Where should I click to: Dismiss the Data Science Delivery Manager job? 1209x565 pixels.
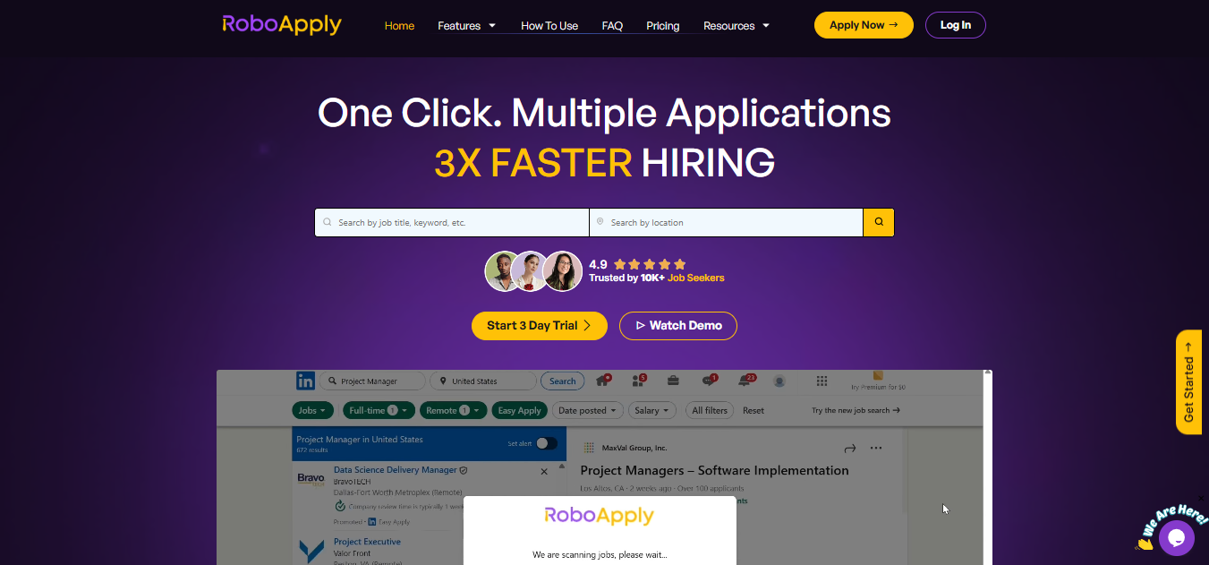[544, 471]
